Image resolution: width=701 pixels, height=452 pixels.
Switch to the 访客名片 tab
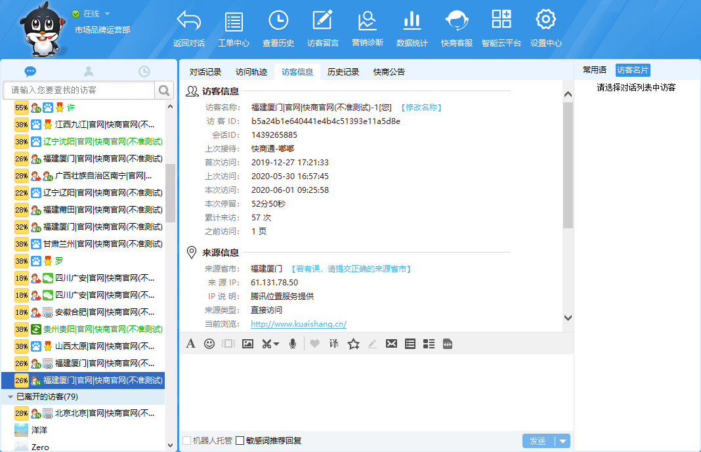point(633,70)
